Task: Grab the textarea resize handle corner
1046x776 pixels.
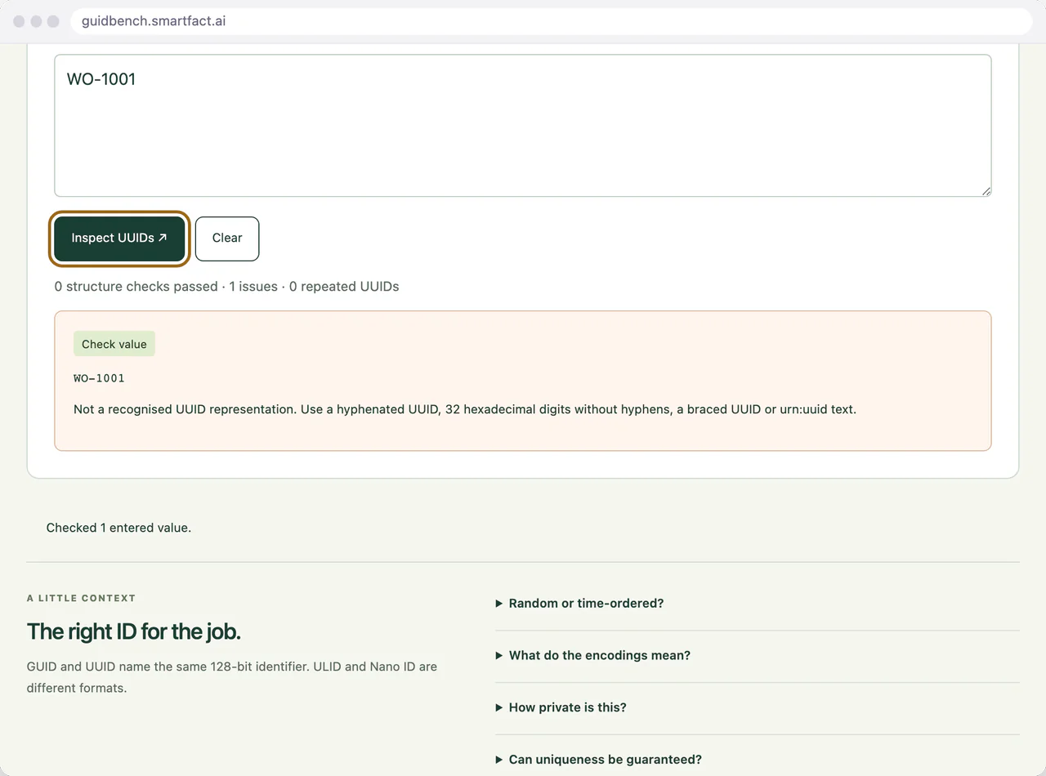Action: tap(986, 192)
